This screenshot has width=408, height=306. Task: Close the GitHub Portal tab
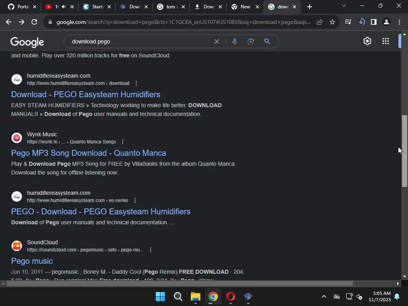click(35, 7)
